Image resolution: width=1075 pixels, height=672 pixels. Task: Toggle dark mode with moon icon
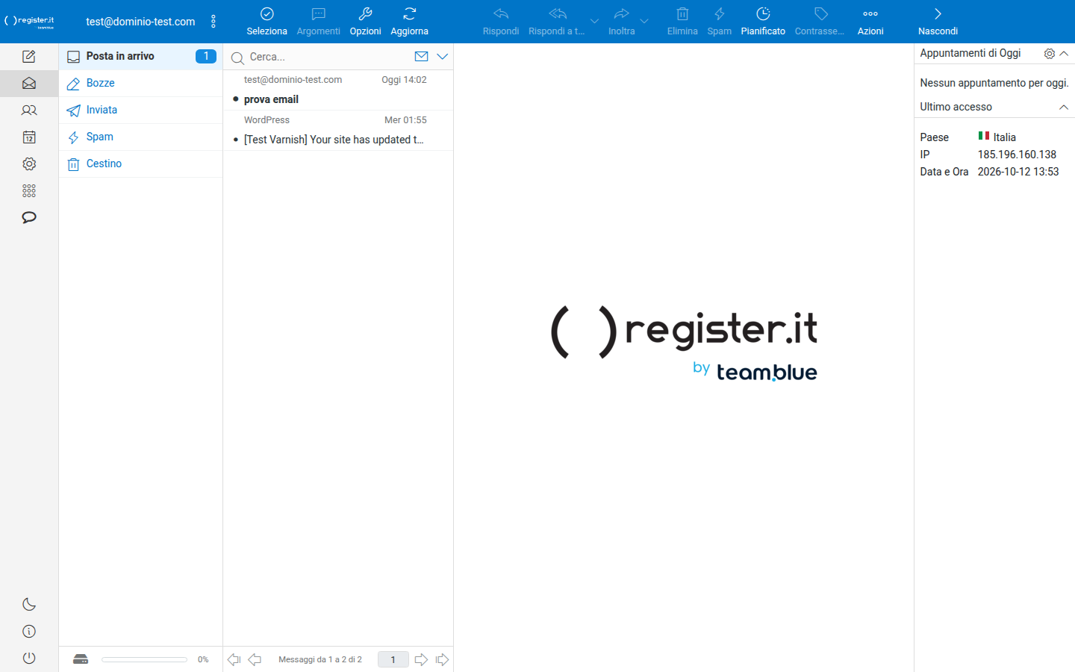tap(29, 605)
